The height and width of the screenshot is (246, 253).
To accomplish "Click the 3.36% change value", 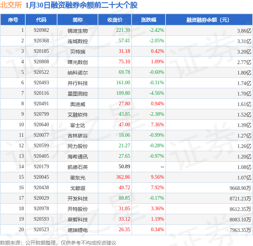I will click(x=157, y=209).
